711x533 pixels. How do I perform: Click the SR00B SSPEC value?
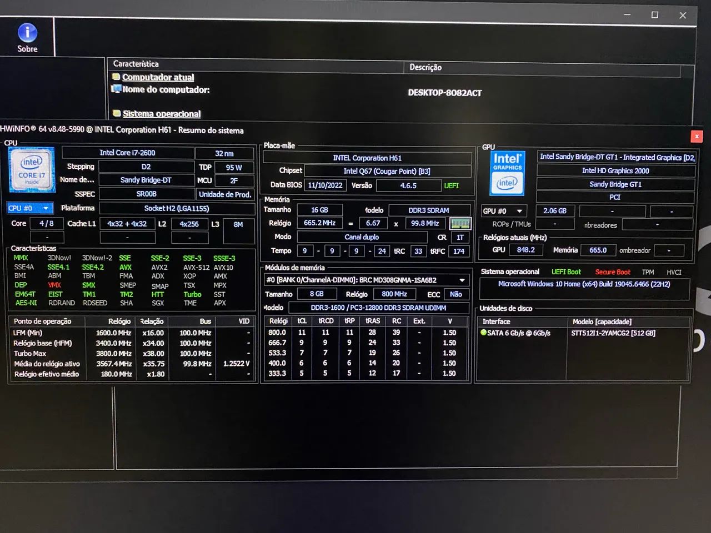tap(146, 194)
